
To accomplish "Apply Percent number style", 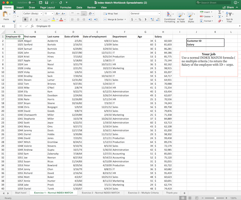I will (140, 19).
